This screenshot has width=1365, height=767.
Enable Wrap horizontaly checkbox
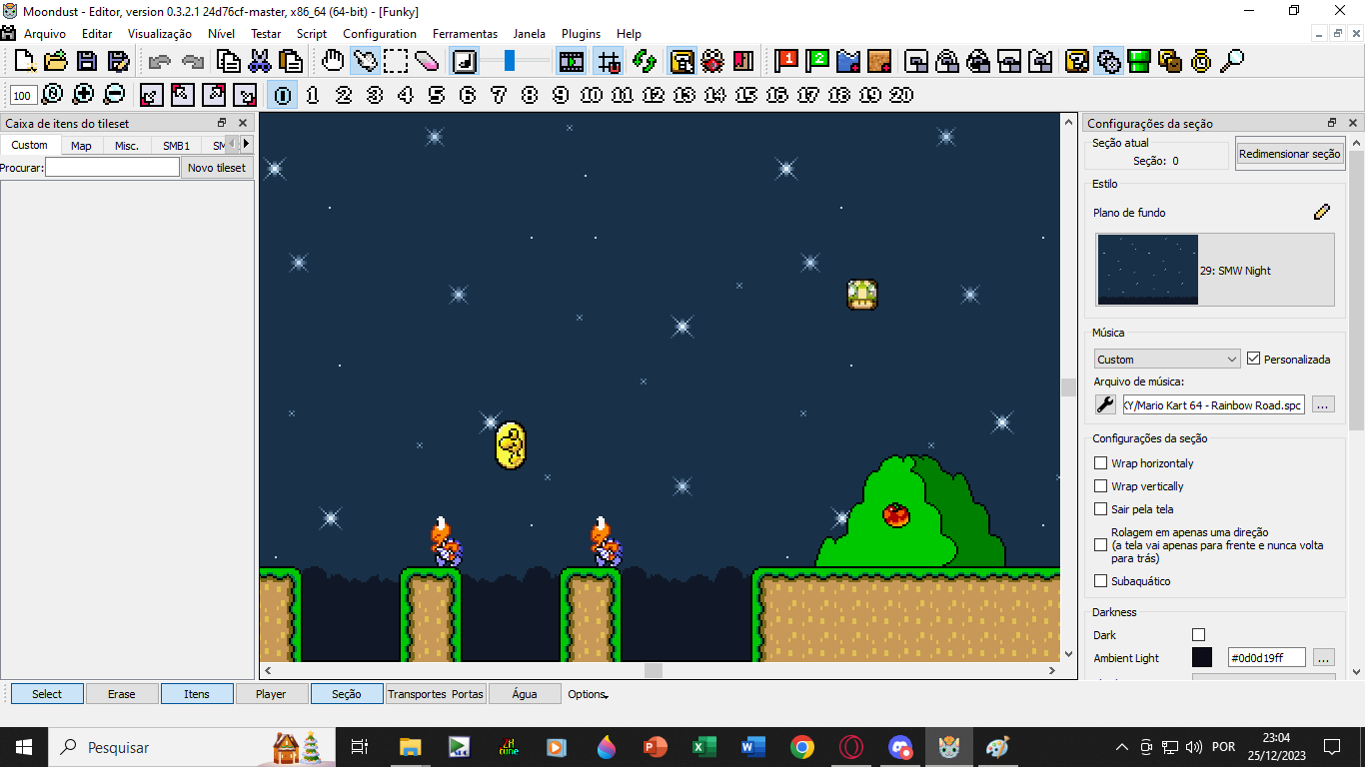pyautogui.click(x=1100, y=463)
